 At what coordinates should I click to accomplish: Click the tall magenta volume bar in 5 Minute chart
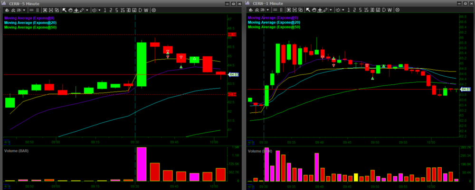(x=142, y=164)
